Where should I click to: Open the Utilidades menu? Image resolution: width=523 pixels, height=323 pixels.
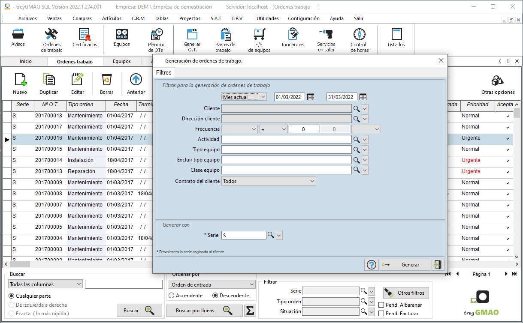(x=268, y=18)
